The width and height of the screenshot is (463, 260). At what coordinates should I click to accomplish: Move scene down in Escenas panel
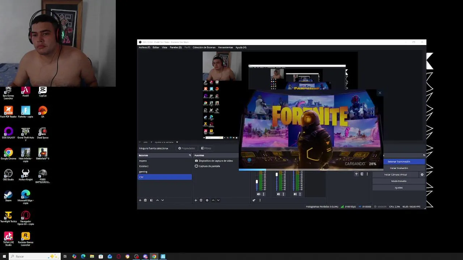coord(162,200)
